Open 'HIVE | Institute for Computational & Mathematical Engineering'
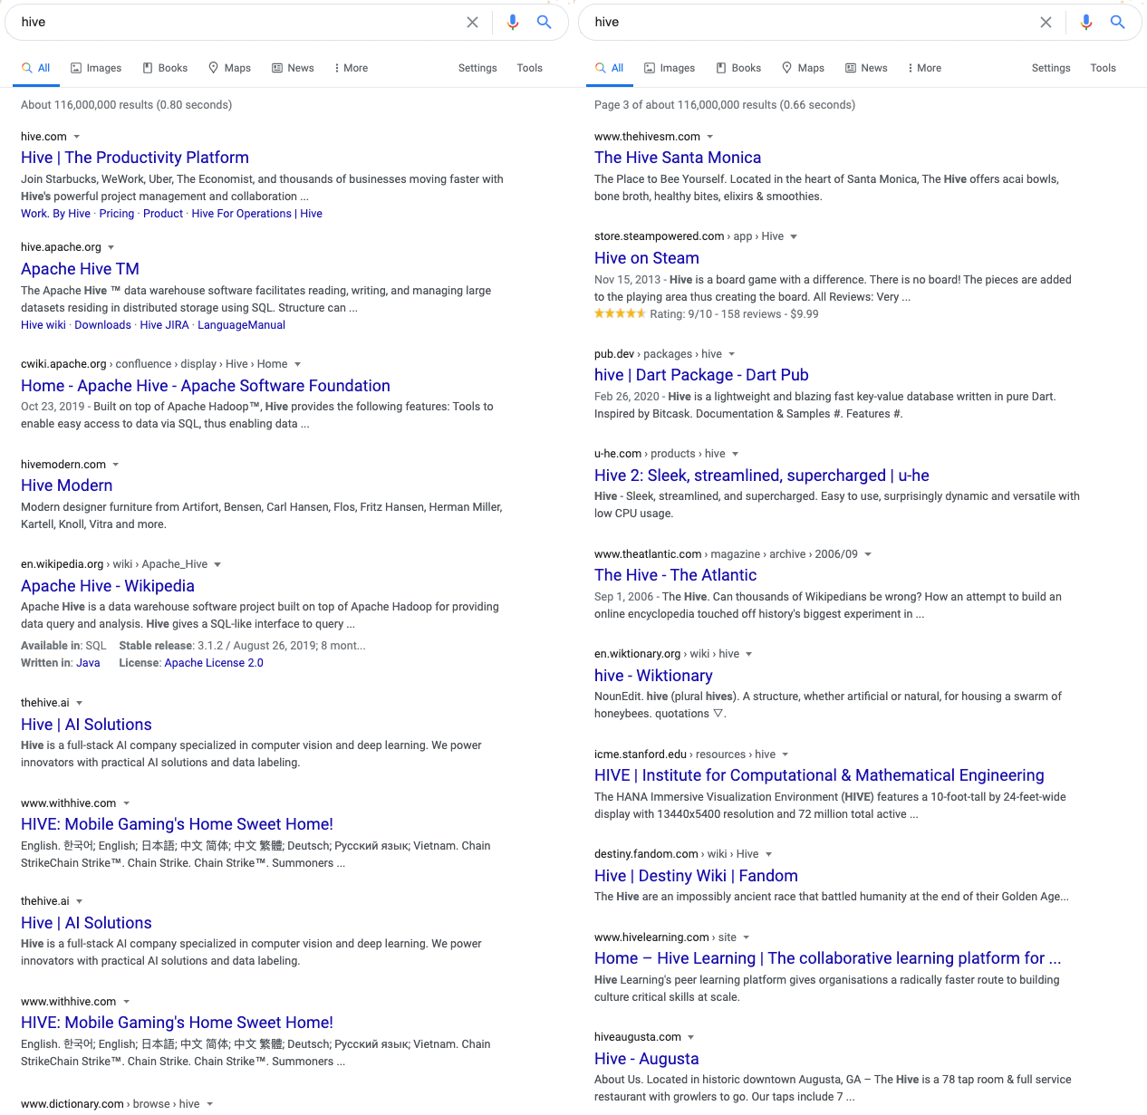Image resolution: width=1147 pixels, height=1115 pixels. [x=819, y=775]
